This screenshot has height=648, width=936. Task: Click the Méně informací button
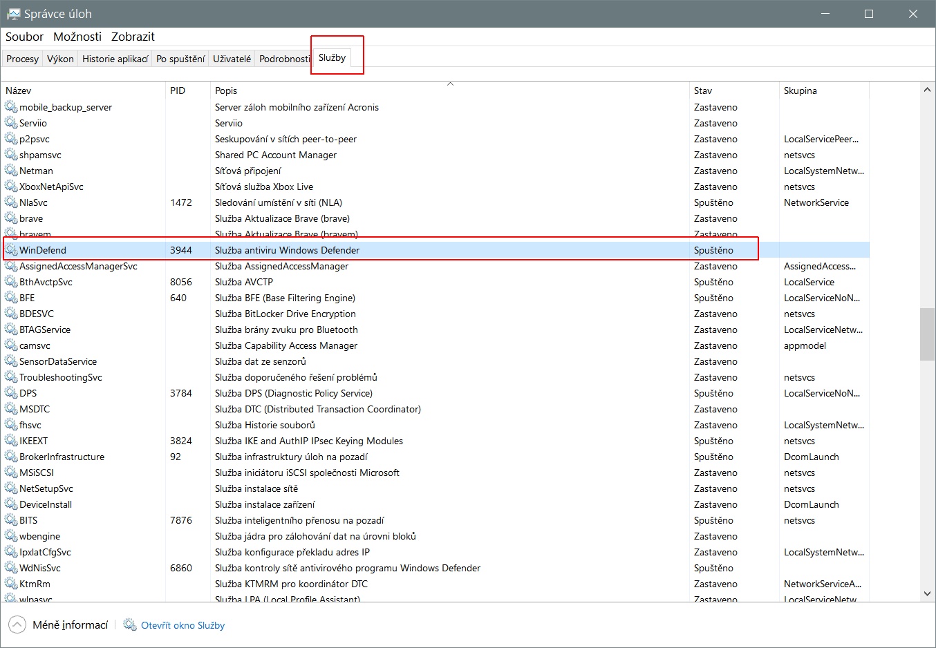(70, 625)
